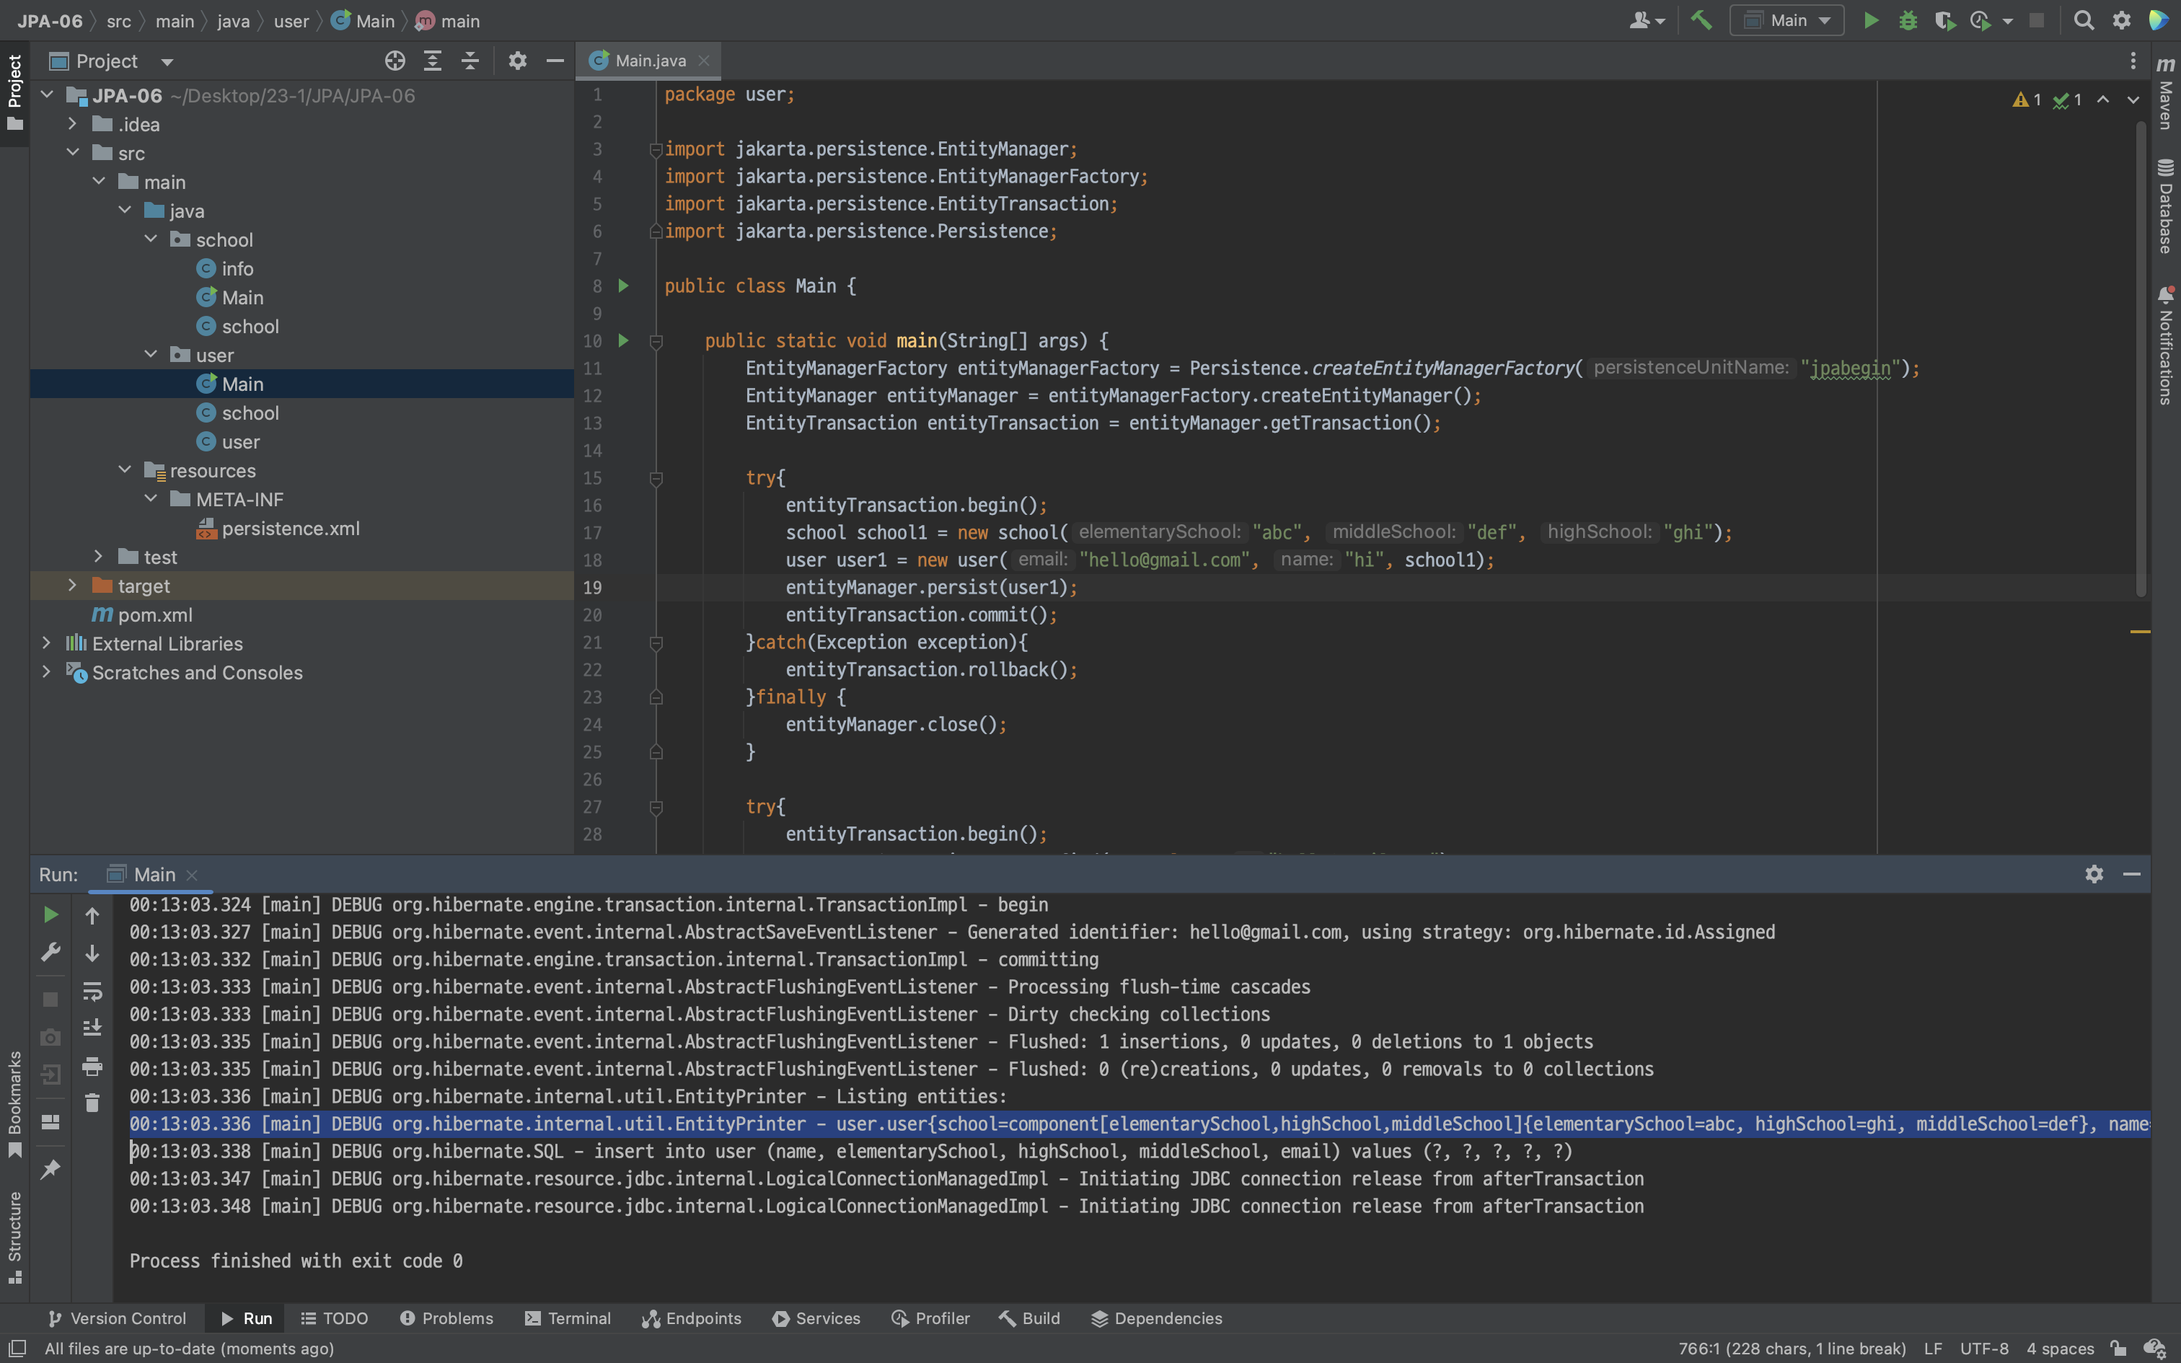Screen dimensions: 2181x1363
Task: Open the Problems tool window
Action: tap(447, 1318)
